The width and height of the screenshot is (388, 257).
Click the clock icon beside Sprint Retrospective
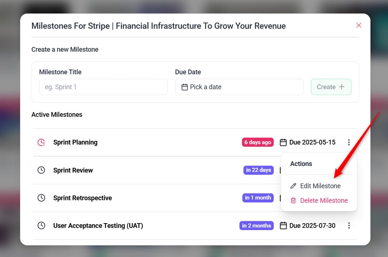(x=41, y=198)
